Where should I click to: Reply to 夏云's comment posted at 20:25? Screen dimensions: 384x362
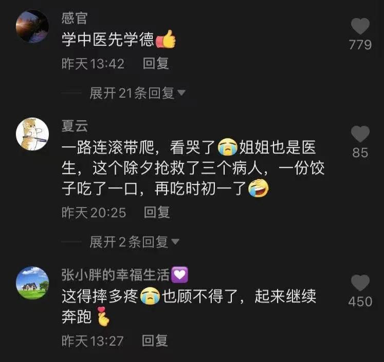click(157, 212)
